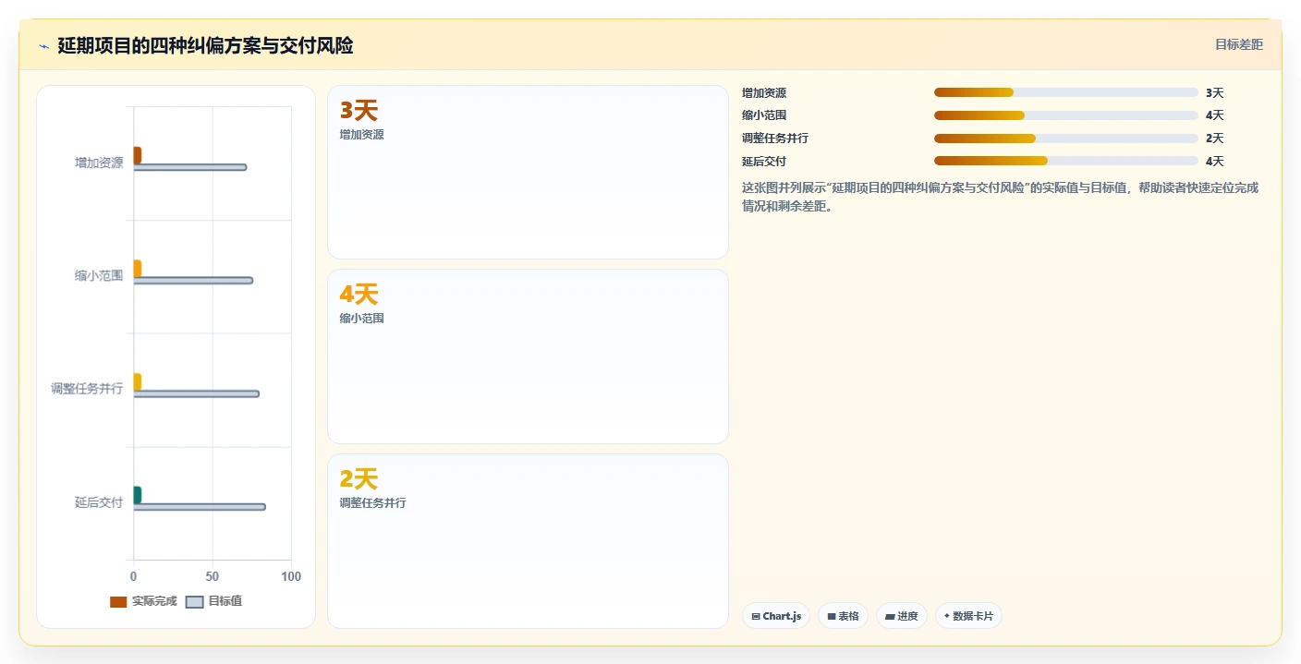Click the x-axis value 100

[291, 576]
